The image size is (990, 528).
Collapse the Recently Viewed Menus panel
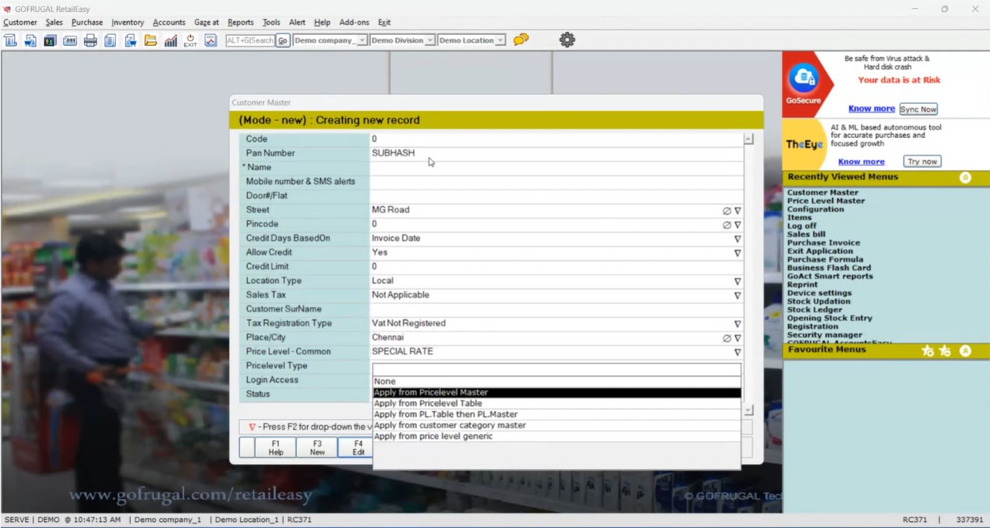[965, 177]
